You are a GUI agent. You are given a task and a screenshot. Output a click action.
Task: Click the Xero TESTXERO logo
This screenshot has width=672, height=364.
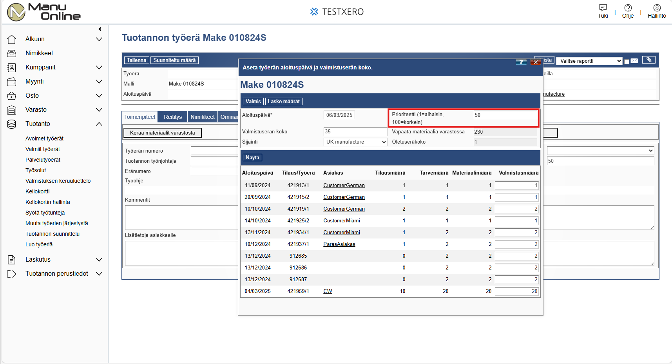[337, 12]
